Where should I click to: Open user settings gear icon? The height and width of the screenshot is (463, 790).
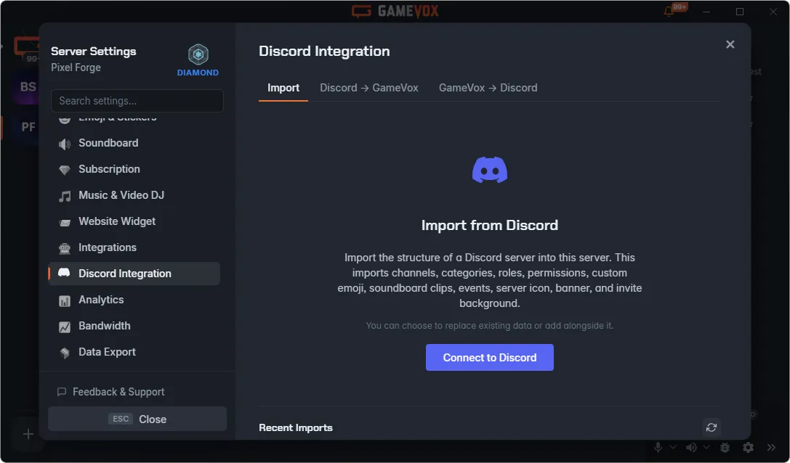point(748,447)
